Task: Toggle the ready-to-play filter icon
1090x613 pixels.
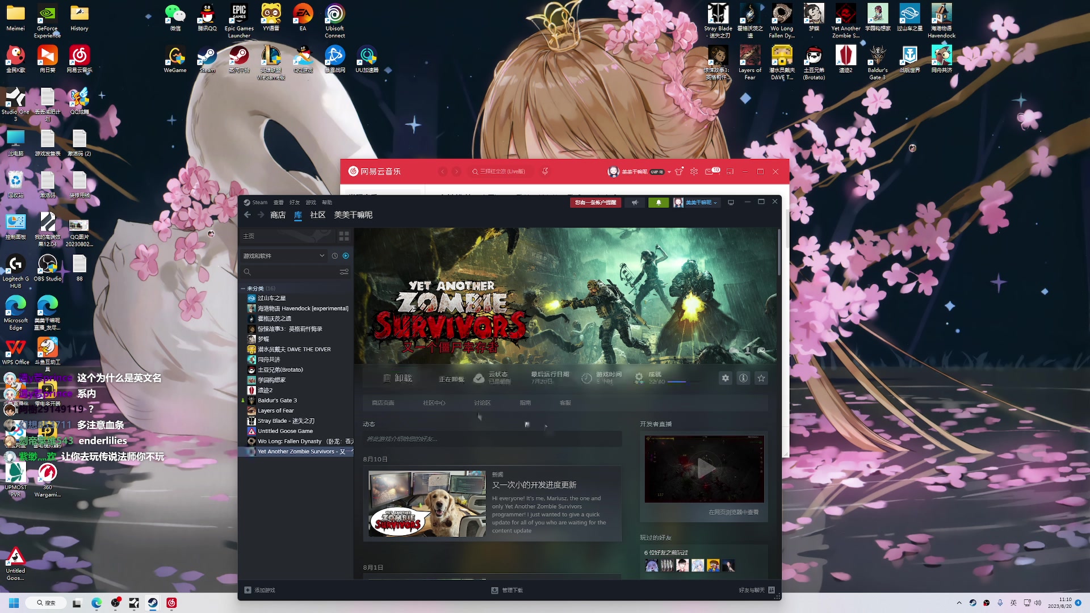Action: pos(346,256)
